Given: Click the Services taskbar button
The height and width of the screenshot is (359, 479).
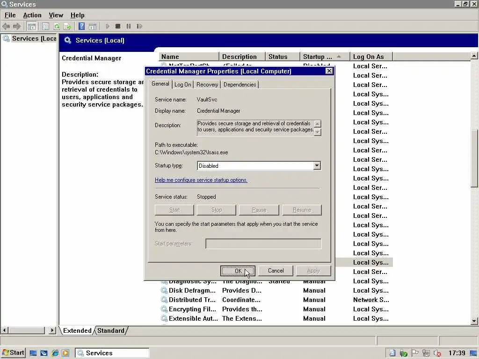Looking at the screenshot, I should coord(112,353).
